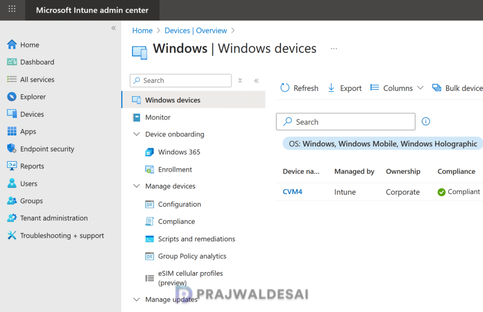Screen dimensions: 483x312
Task: Click the Scripts and remediations terminal icon
Action: (x=150, y=239)
